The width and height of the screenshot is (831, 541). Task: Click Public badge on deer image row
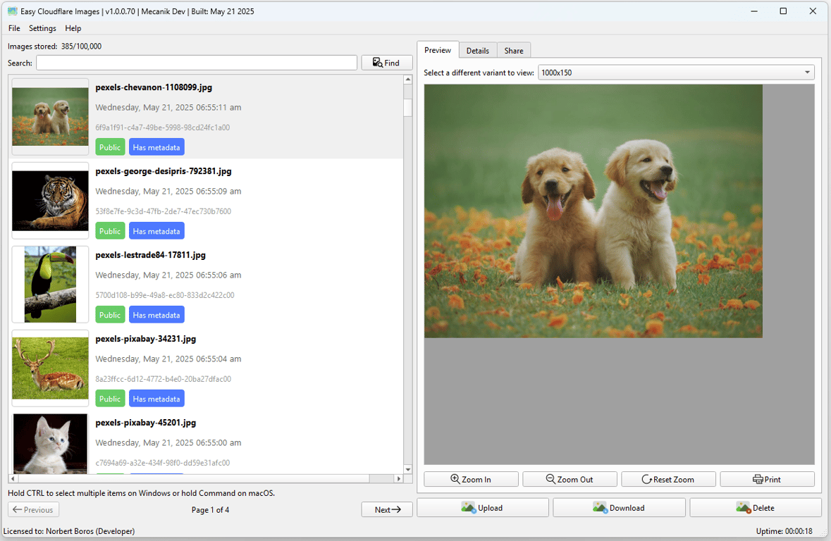[110, 399]
